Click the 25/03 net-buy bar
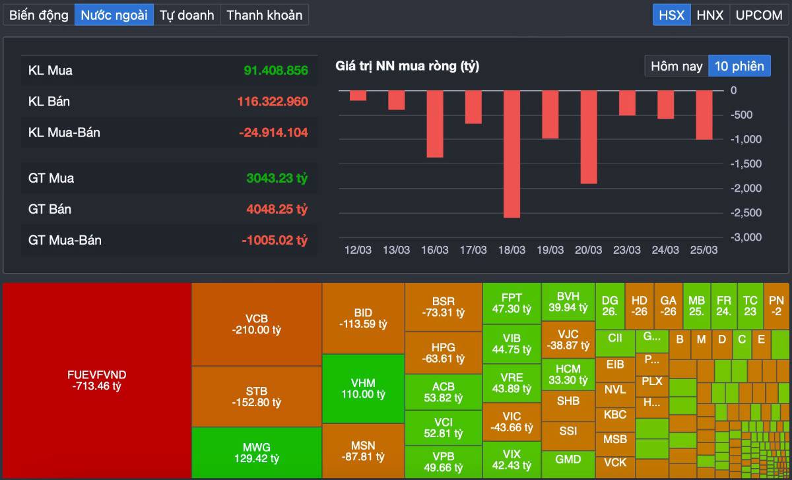 [x=704, y=115]
